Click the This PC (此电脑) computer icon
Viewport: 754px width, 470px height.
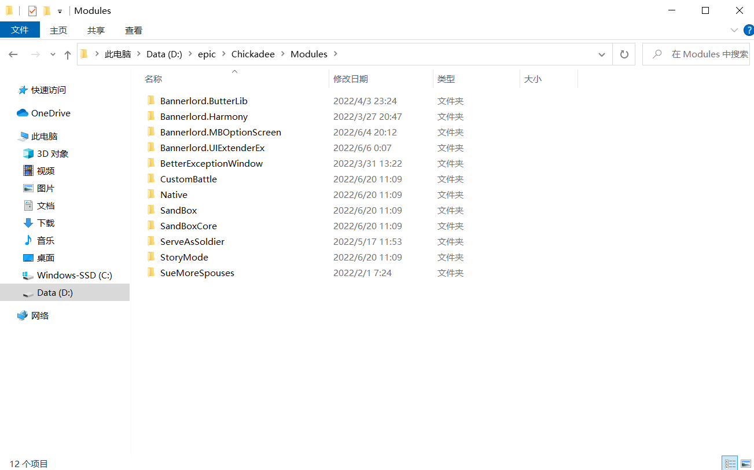[x=23, y=137]
